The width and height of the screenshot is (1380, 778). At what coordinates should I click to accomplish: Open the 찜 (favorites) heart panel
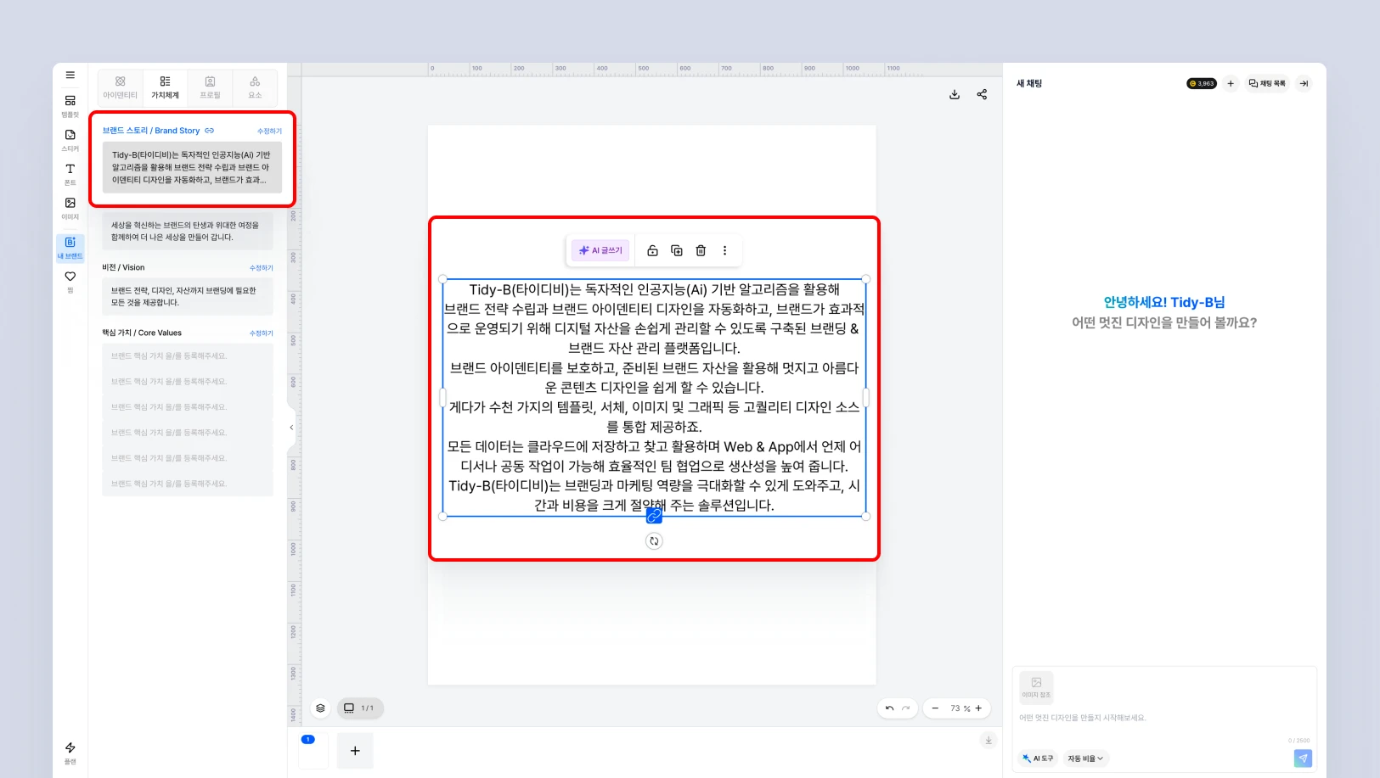[x=70, y=282]
